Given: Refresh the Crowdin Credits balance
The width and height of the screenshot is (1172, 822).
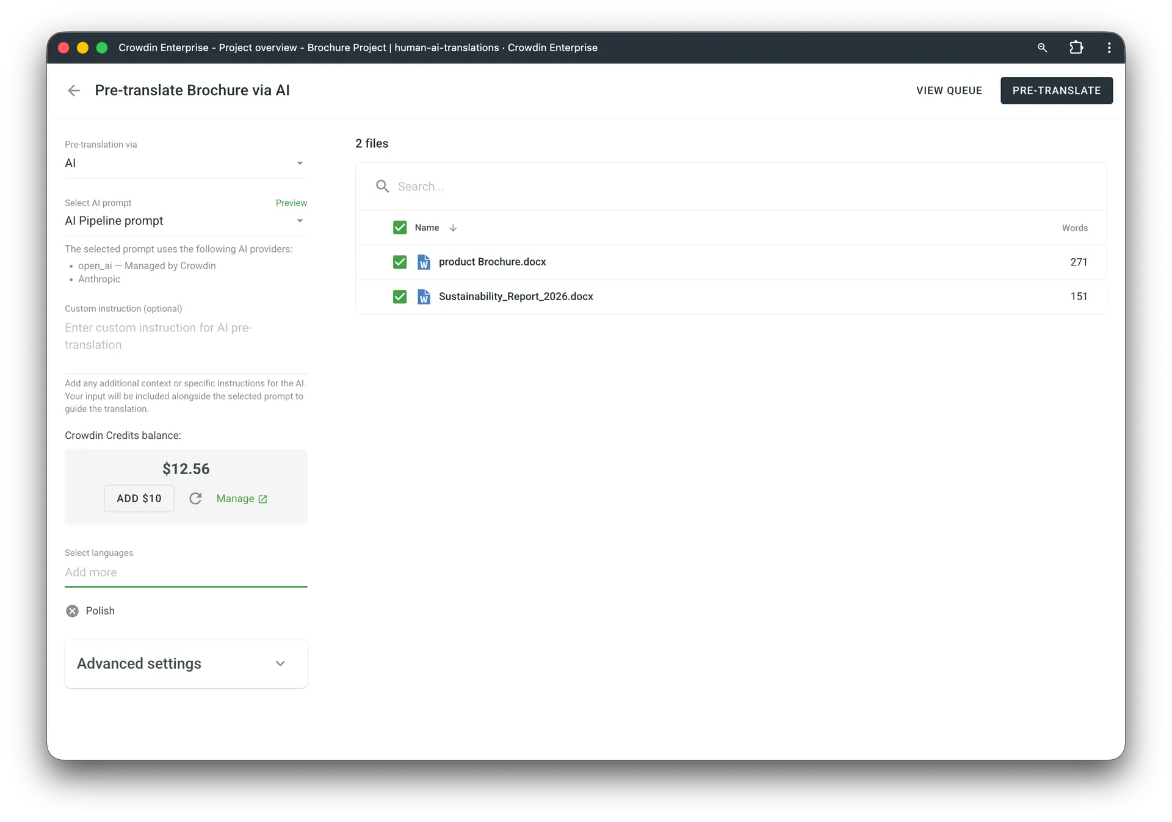Looking at the screenshot, I should 195,499.
